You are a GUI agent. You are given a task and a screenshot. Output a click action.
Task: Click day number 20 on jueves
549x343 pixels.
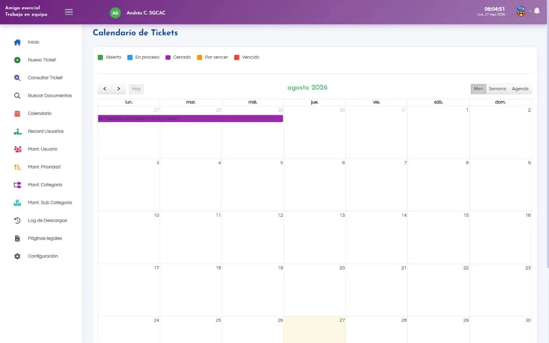pyautogui.click(x=342, y=268)
